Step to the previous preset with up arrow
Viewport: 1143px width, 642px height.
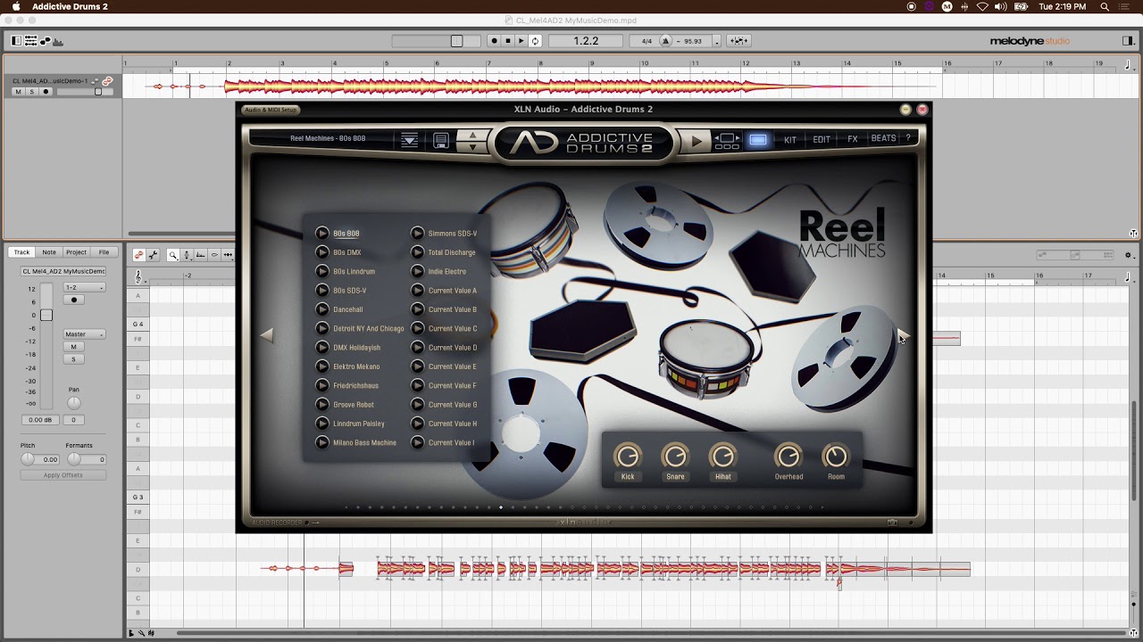click(472, 135)
